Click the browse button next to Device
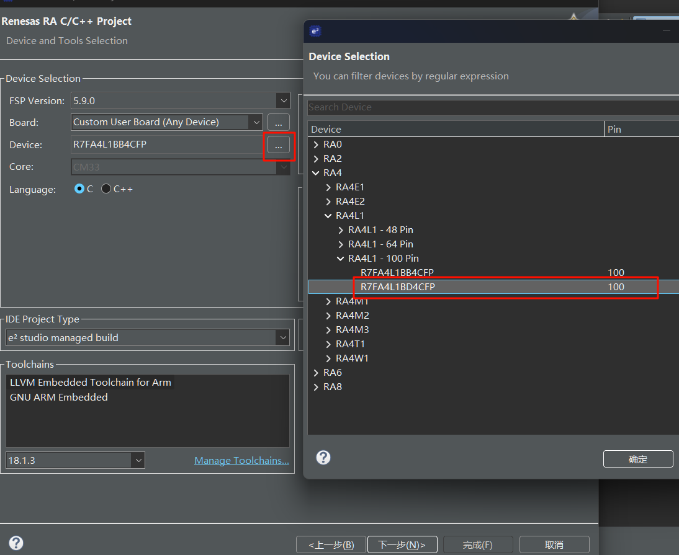Image resolution: width=679 pixels, height=555 pixels. [279, 145]
